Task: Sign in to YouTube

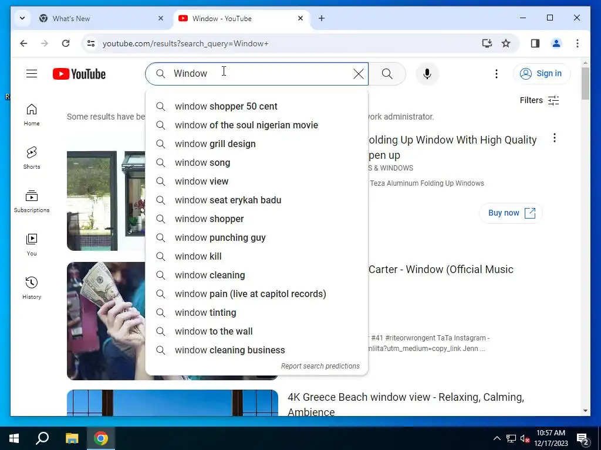Action: pyautogui.click(x=542, y=73)
